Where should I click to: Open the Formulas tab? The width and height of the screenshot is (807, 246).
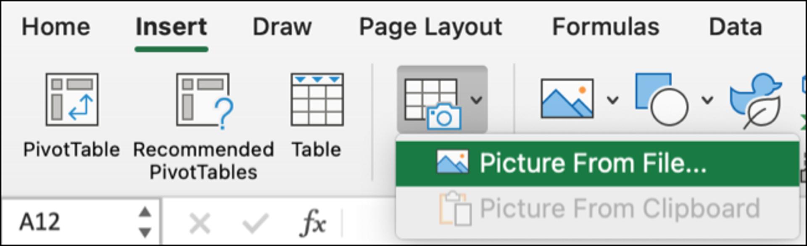pyautogui.click(x=606, y=27)
